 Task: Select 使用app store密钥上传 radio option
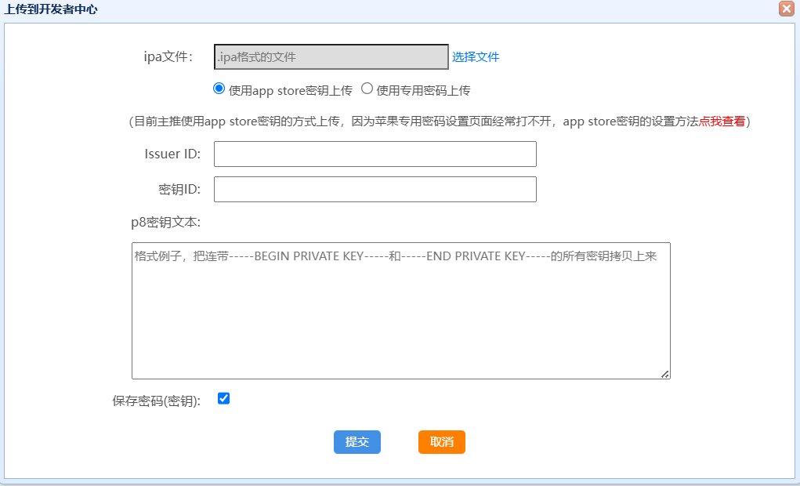(219, 89)
